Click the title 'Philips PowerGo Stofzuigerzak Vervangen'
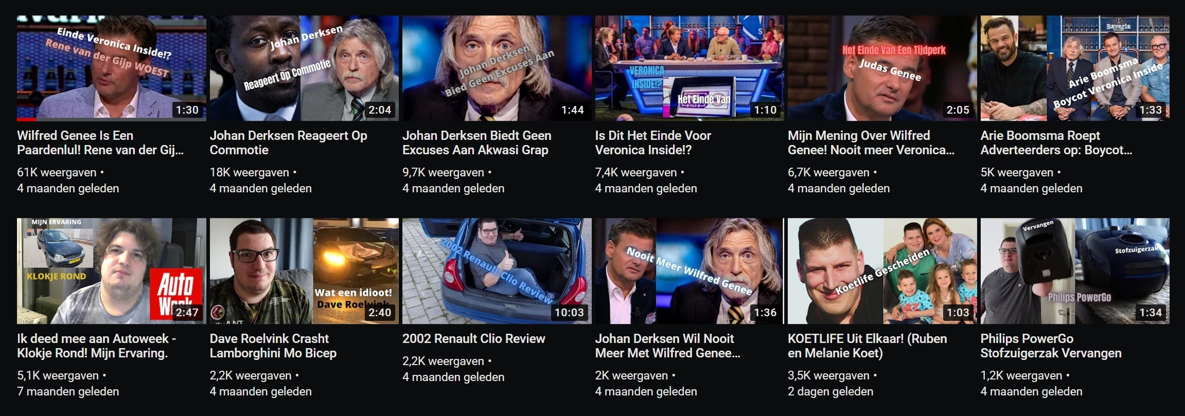The height and width of the screenshot is (416, 1185). tap(1051, 346)
